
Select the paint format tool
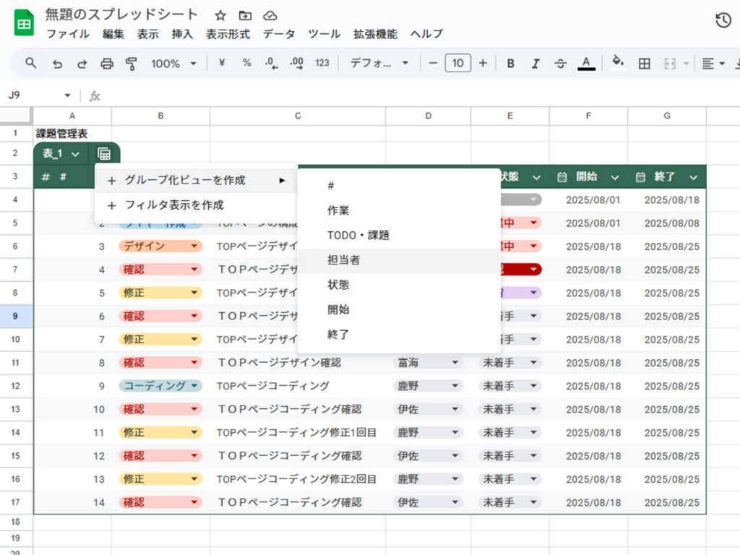tap(132, 64)
